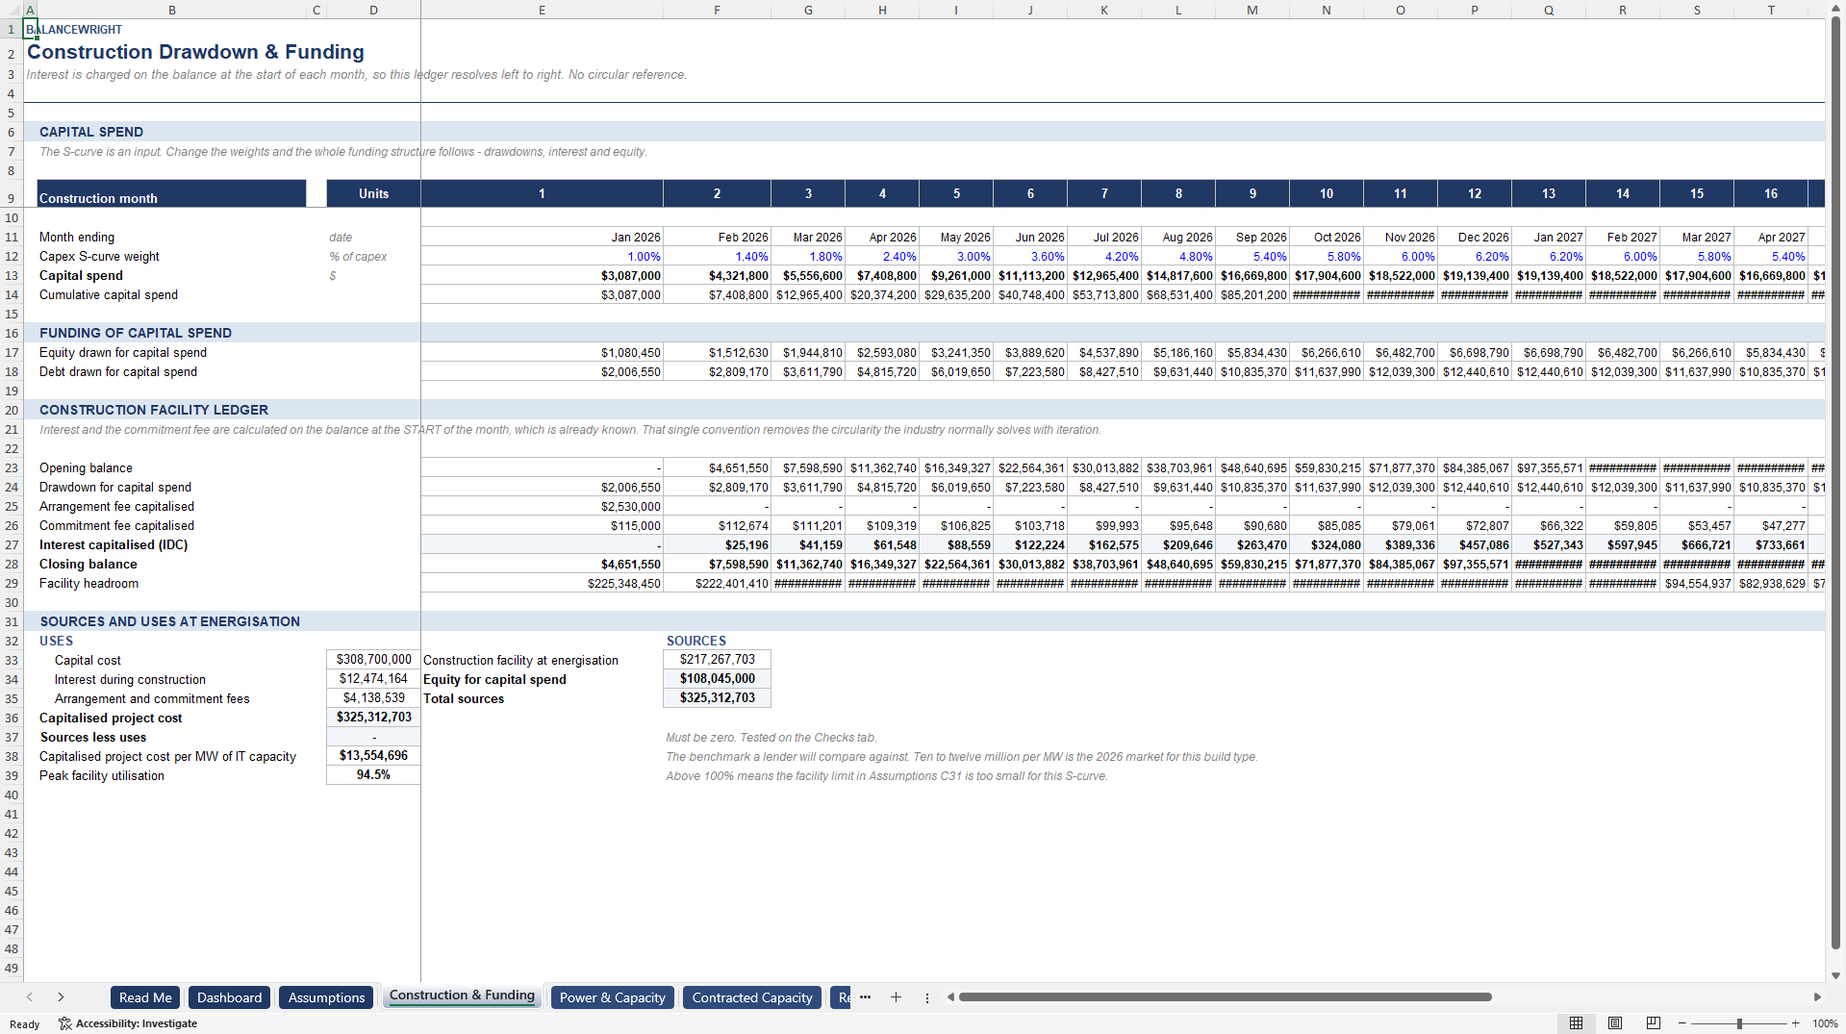The width and height of the screenshot is (1846, 1034).
Task: Select column E header
Action: [x=542, y=10]
